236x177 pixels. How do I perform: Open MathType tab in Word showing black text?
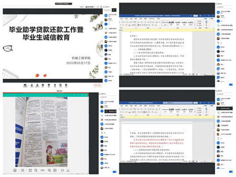(x=151, y=19)
